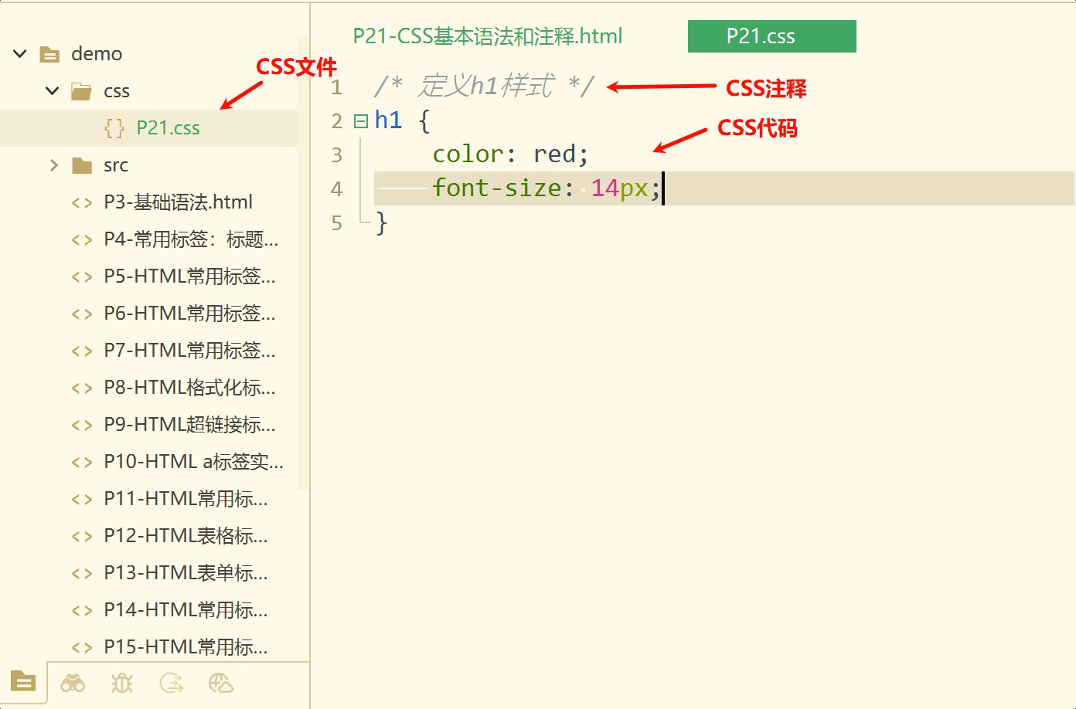The width and height of the screenshot is (1076, 709).
Task: Open the P10-HTML a标签实 file
Action: (x=193, y=462)
